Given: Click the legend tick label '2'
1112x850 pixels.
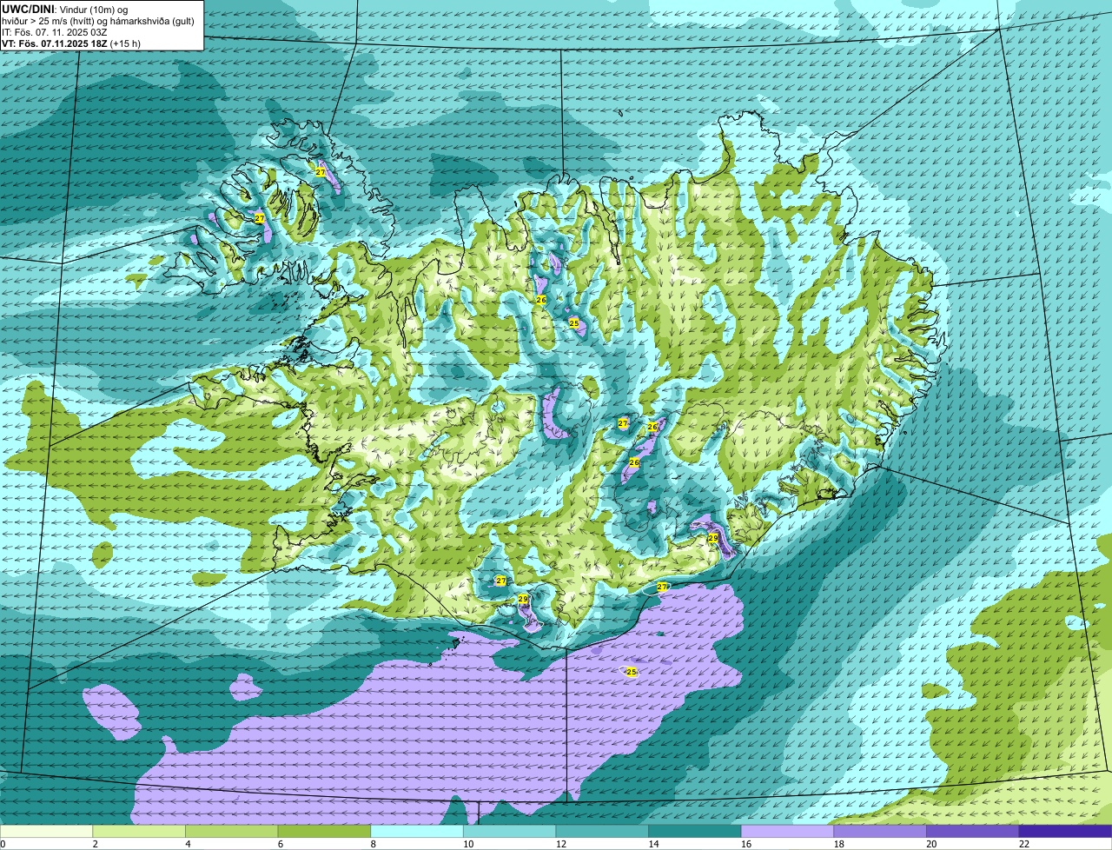Looking at the screenshot, I should 95,844.
